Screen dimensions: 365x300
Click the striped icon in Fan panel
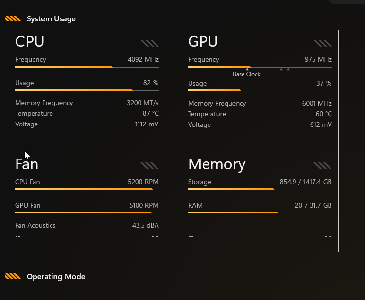[x=150, y=166]
